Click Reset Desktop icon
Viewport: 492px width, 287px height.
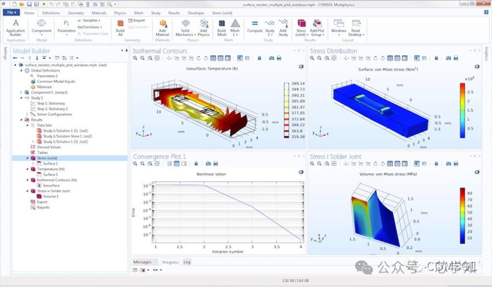coord(356,28)
